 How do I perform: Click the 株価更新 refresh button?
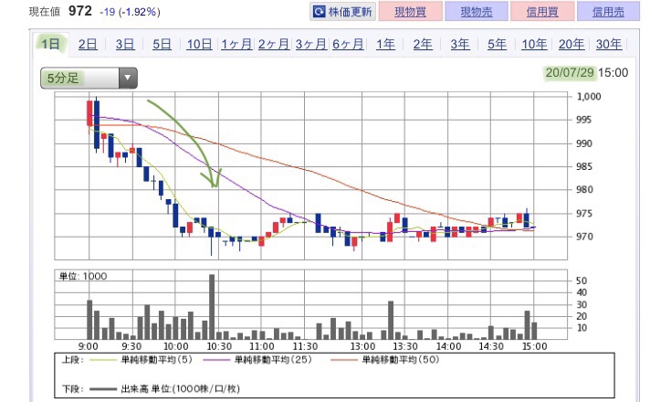(x=342, y=12)
